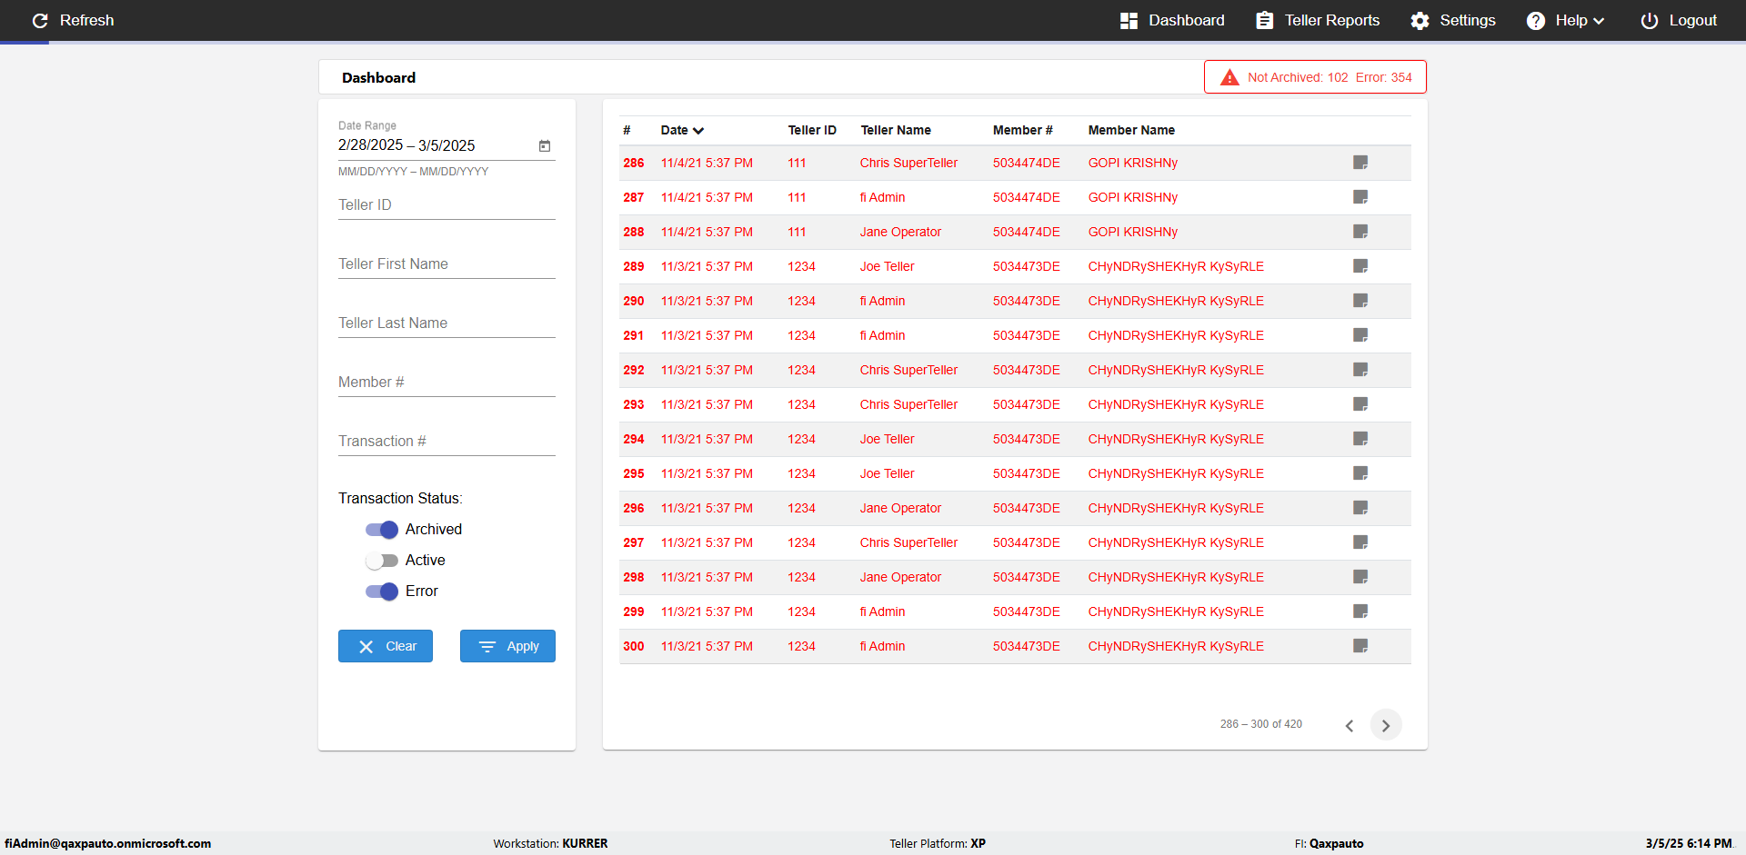Click the note icon for transaction 295
Image resolution: width=1746 pixels, height=855 pixels.
pos(1360,473)
